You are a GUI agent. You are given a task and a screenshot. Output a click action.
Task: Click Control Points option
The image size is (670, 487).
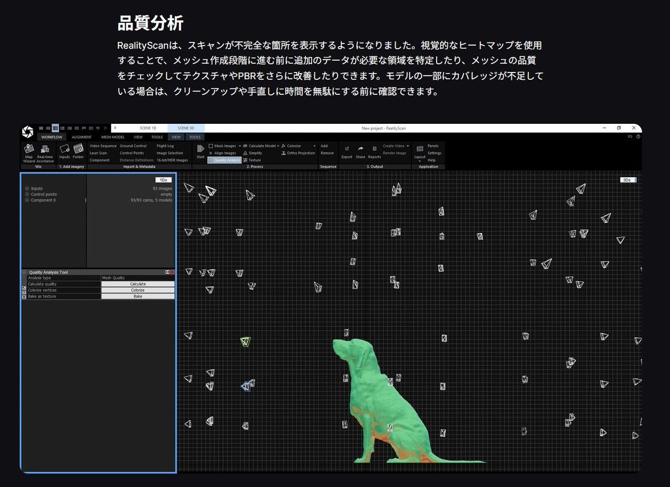click(132, 153)
